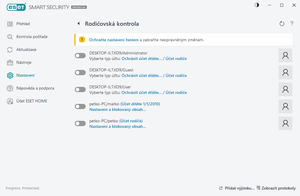This screenshot has height=196, width=300.
Task: Enable parental control for DESKTOP-ILTJID9/Administrator
Action: tap(80, 55)
